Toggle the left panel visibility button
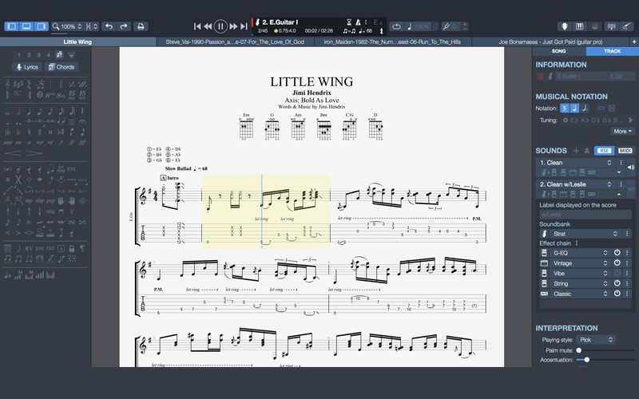 click(12, 26)
